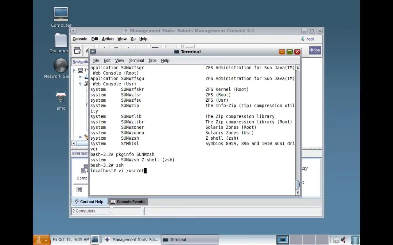
Task: Open Console menu in Management Console
Action: point(80,39)
